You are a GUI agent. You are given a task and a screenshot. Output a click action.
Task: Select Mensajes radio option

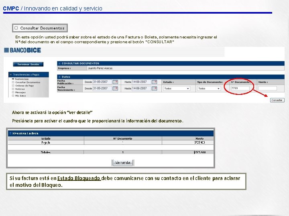[13, 92]
